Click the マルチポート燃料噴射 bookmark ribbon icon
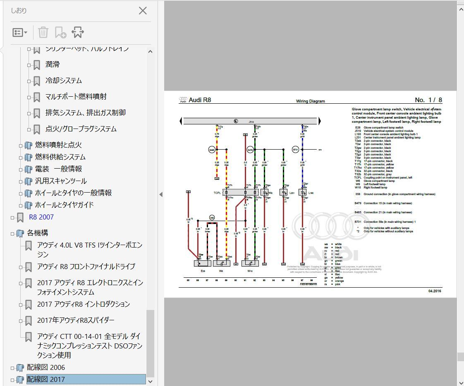The width and height of the screenshot is (464, 386). coord(37,97)
